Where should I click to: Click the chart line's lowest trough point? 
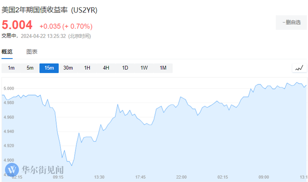[x=72, y=166]
